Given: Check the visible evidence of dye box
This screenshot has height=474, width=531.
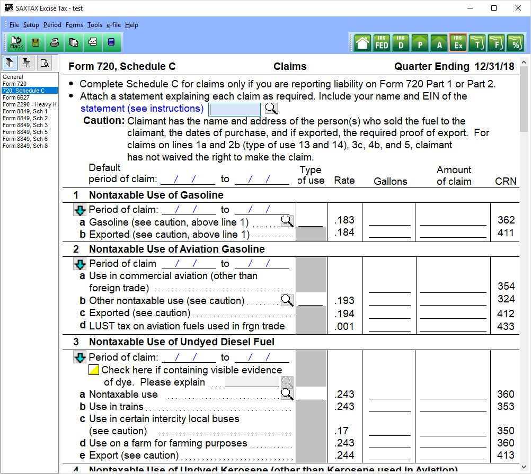Looking at the screenshot, I should [x=94, y=370].
